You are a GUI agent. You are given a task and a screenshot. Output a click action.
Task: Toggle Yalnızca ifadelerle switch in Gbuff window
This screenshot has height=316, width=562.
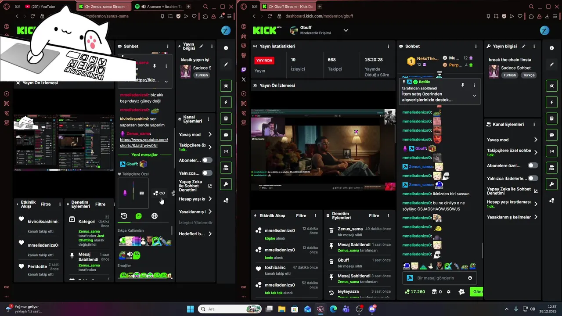(x=533, y=178)
